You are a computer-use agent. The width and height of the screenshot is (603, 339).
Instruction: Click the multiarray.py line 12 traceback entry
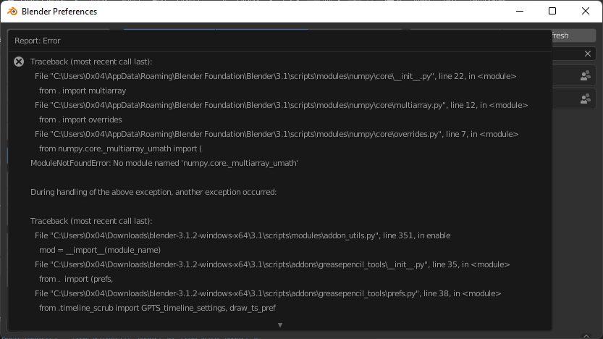pyautogui.click(x=281, y=105)
